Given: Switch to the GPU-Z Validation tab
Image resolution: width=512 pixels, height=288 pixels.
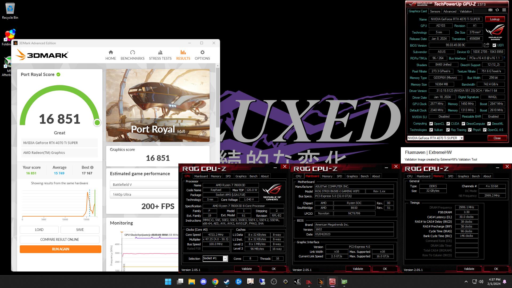Looking at the screenshot, I should click(x=466, y=11).
